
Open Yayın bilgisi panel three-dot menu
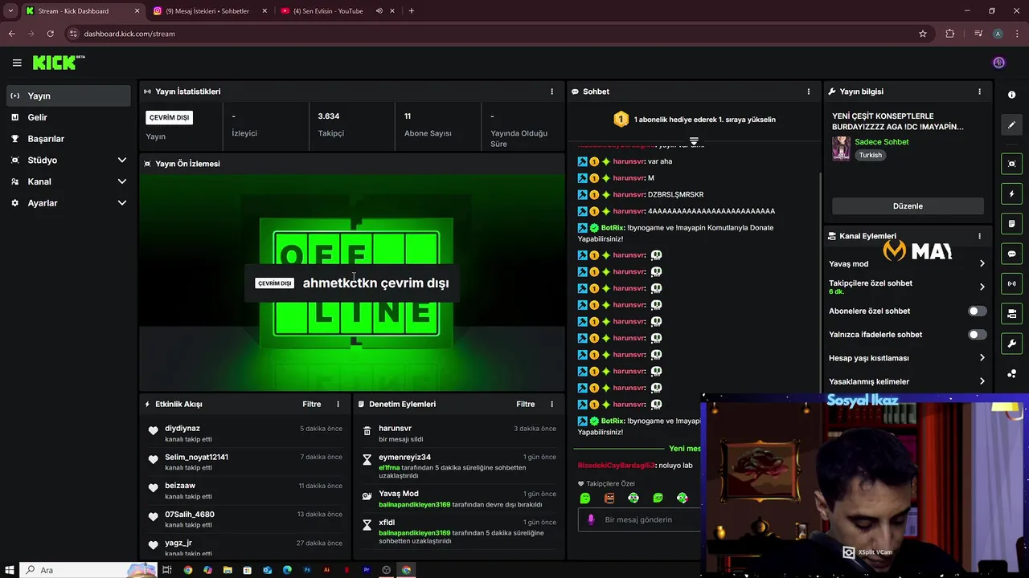pos(979,92)
